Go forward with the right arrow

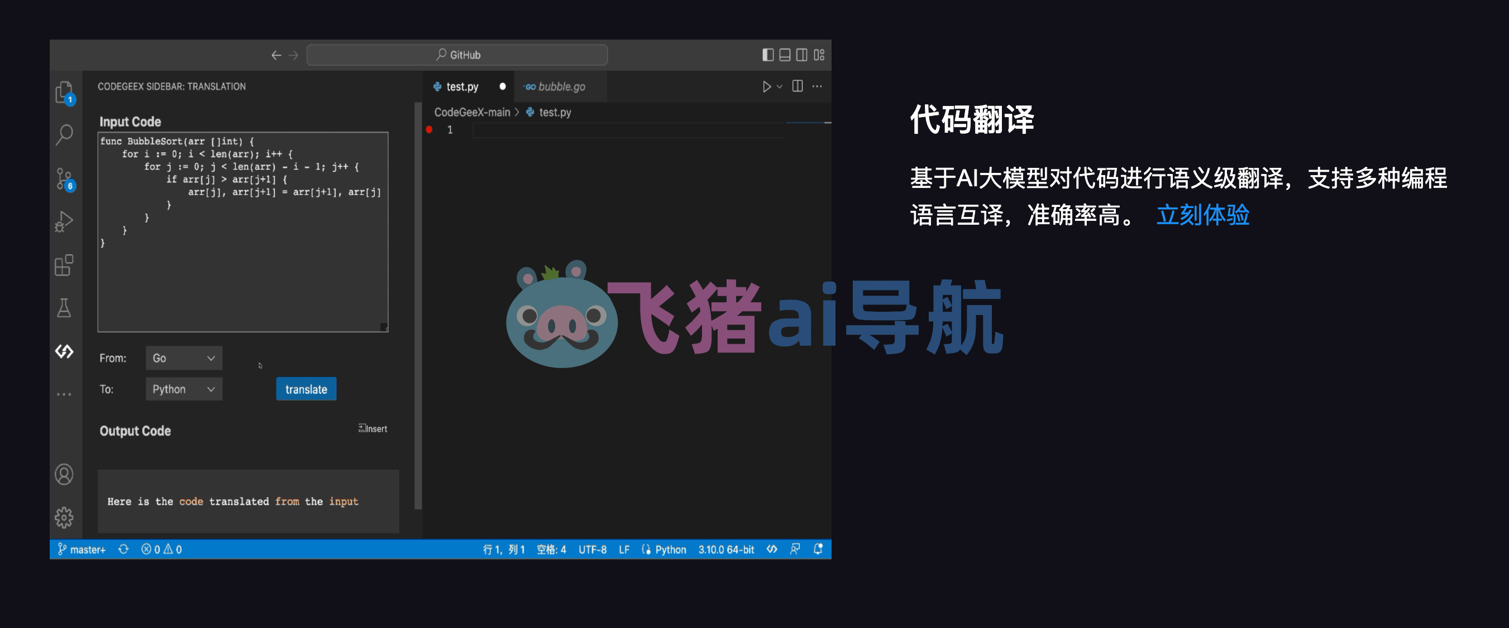coord(294,55)
